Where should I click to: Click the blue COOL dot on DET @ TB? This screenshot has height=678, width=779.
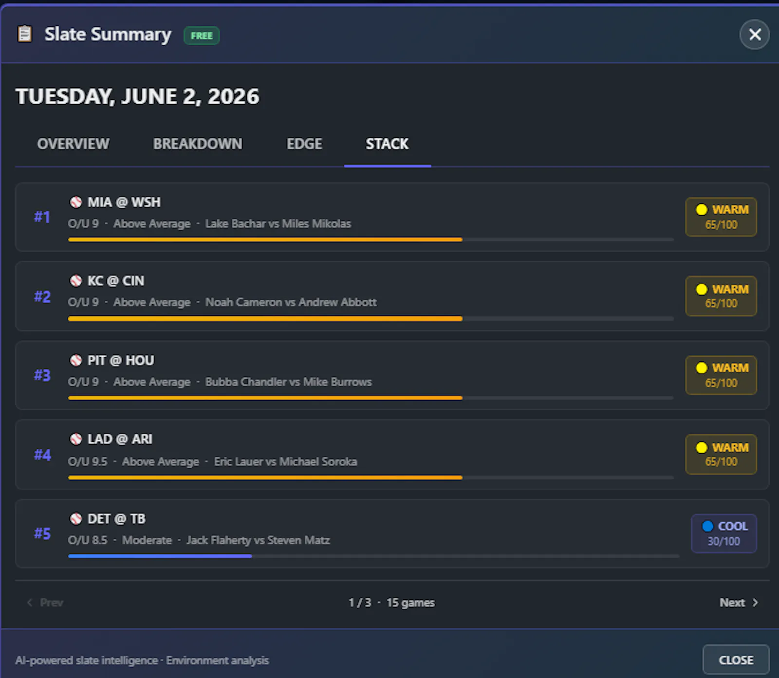point(707,526)
